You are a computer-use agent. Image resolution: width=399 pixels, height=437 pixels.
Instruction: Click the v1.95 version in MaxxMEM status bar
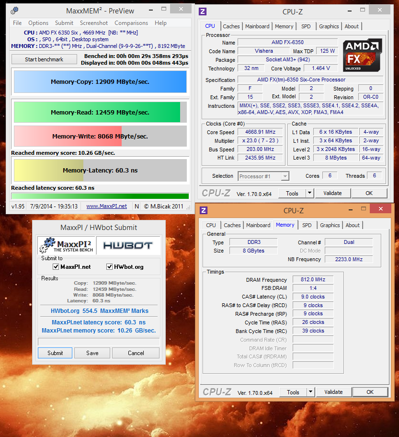[18, 206]
